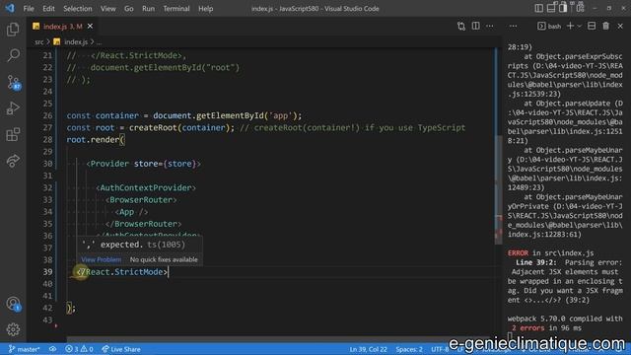Click the VS Code logo icon

tap(10, 8)
